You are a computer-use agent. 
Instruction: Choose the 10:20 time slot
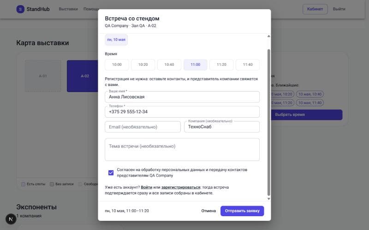click(143, 64)
